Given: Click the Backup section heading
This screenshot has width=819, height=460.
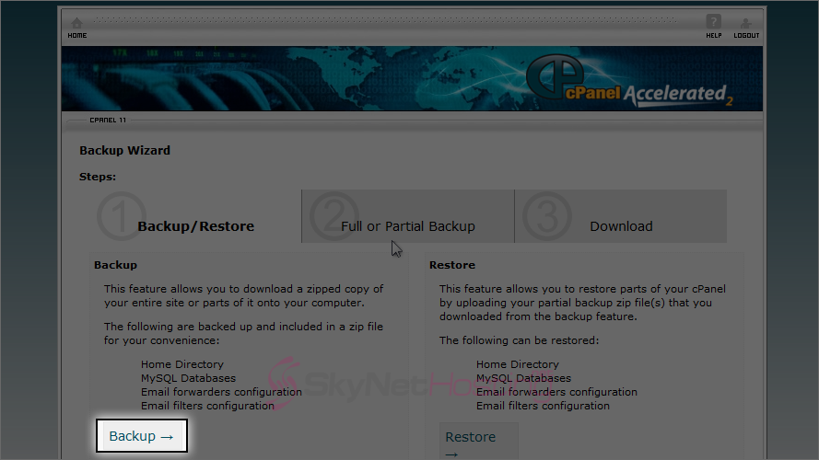Looking at the screenshot, I should (x=115, y=265).
